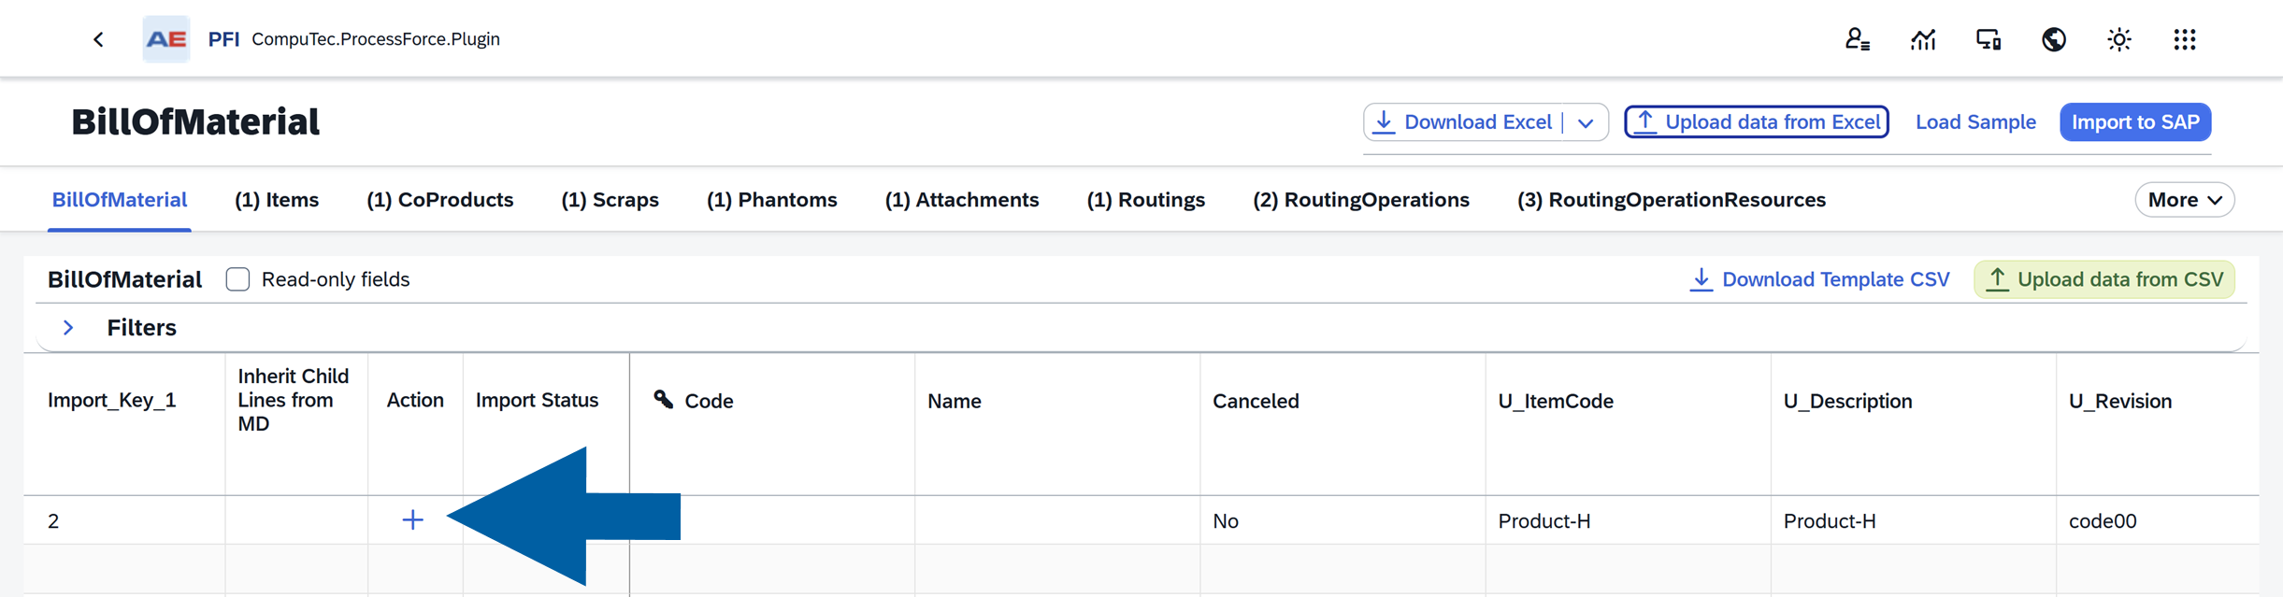Expand the More tabs dropdown
This screenshot has width=2283, height=597.
pos(2184,200)
